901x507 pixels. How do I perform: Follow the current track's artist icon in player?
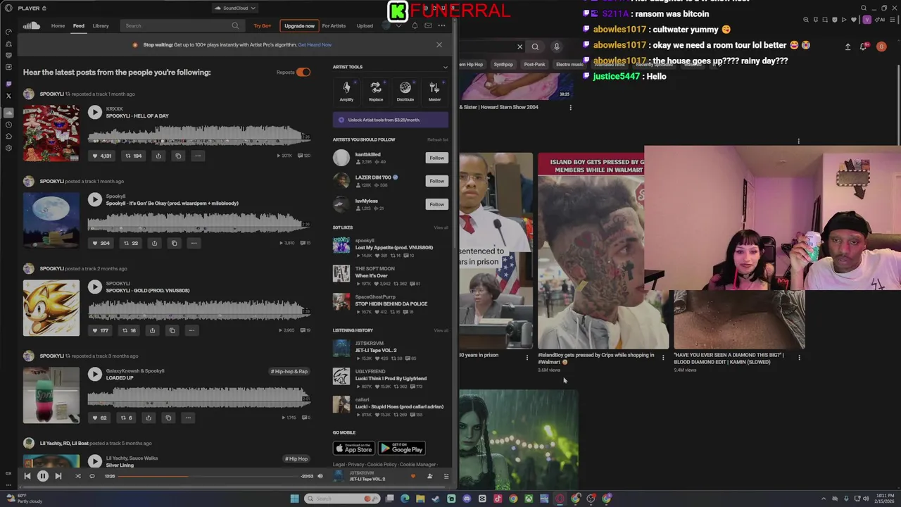pyautogui.click(x=429, y=477)
